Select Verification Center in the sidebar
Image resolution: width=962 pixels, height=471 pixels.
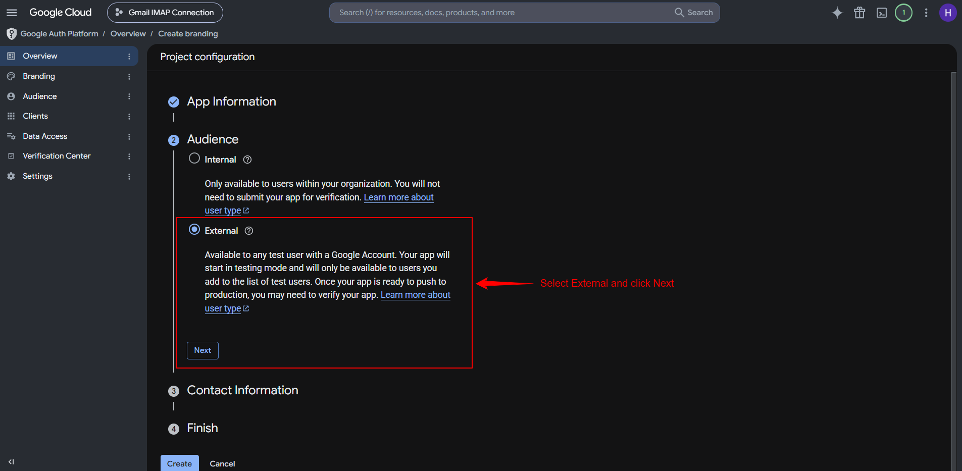pos(69,156)
